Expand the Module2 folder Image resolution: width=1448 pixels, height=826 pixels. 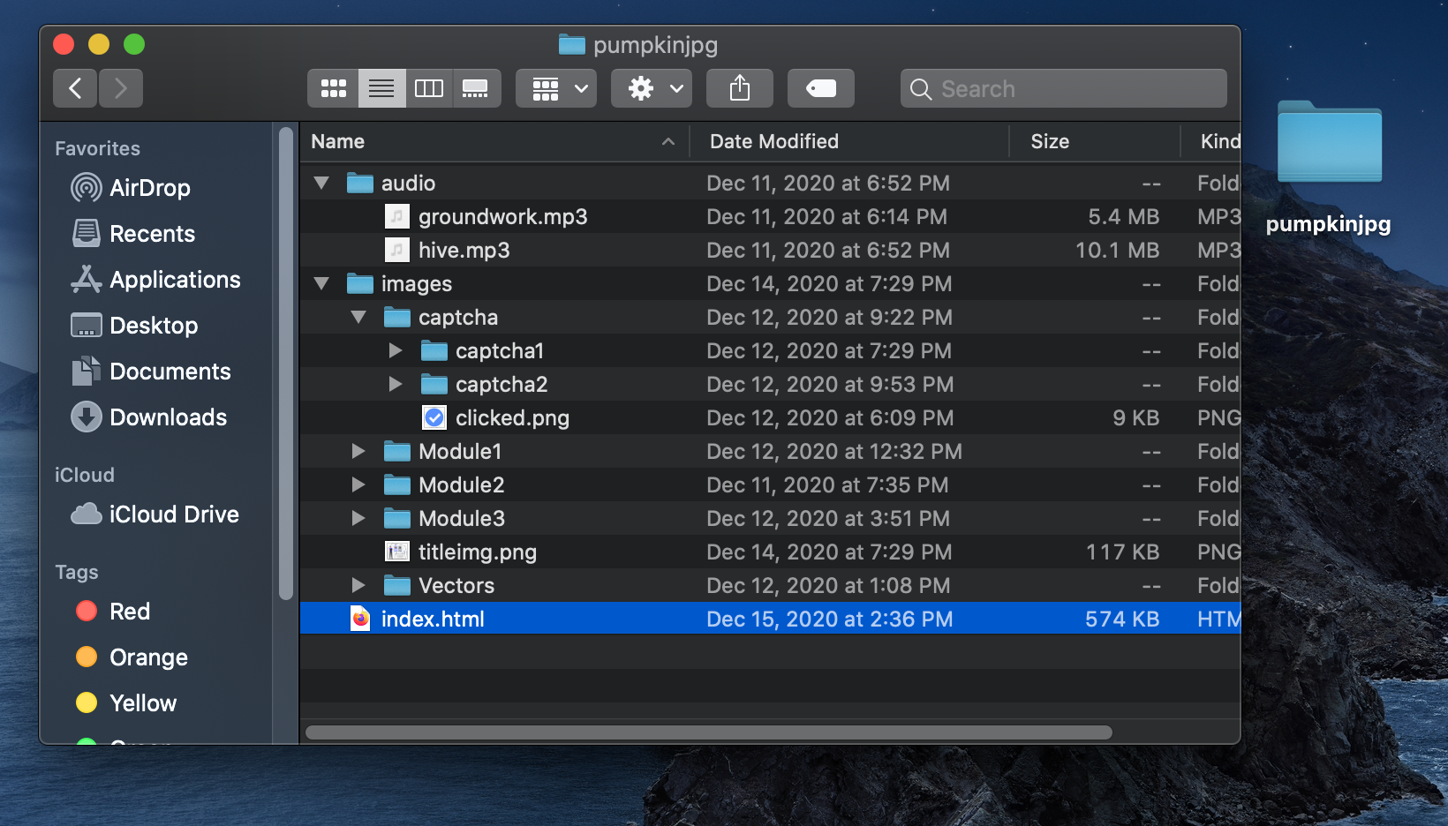pos(358,485)
